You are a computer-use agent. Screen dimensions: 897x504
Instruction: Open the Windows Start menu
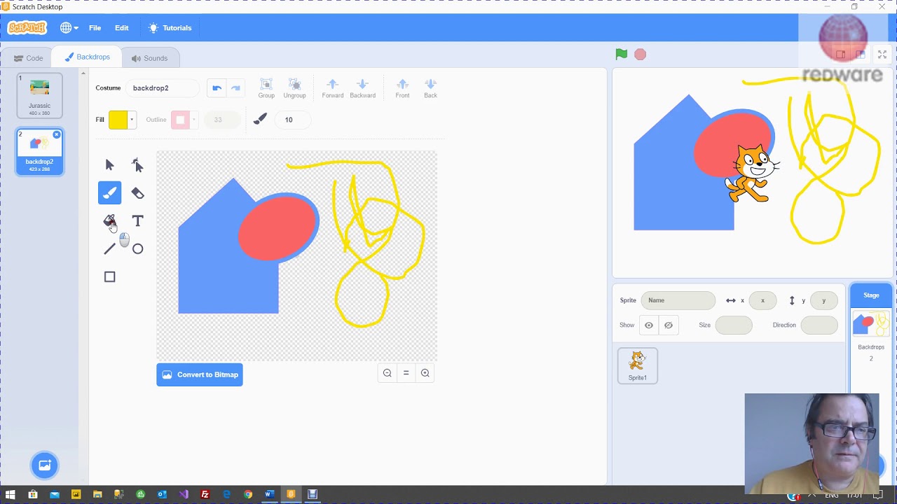tap(11, 495)
